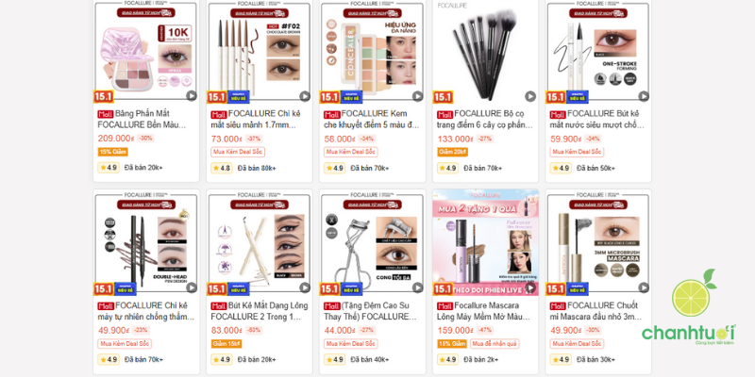The height and width of the screenshot is (377, 755).
Task: Play video on the brush set thumbnail
Action: [x=530, y=96]
